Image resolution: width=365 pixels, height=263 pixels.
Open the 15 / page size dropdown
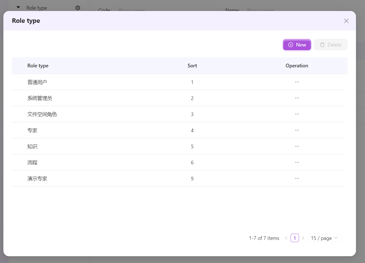tap(324, 238)
